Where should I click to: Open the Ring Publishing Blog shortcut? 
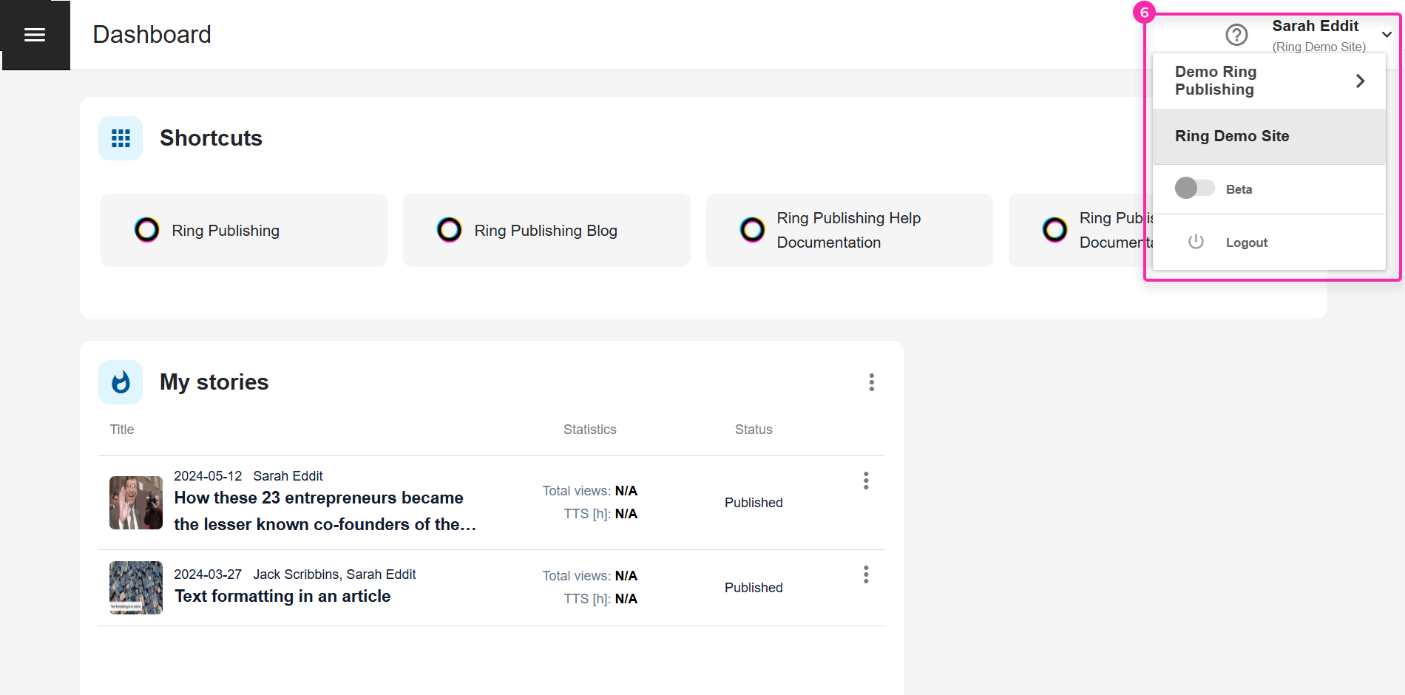546,231
